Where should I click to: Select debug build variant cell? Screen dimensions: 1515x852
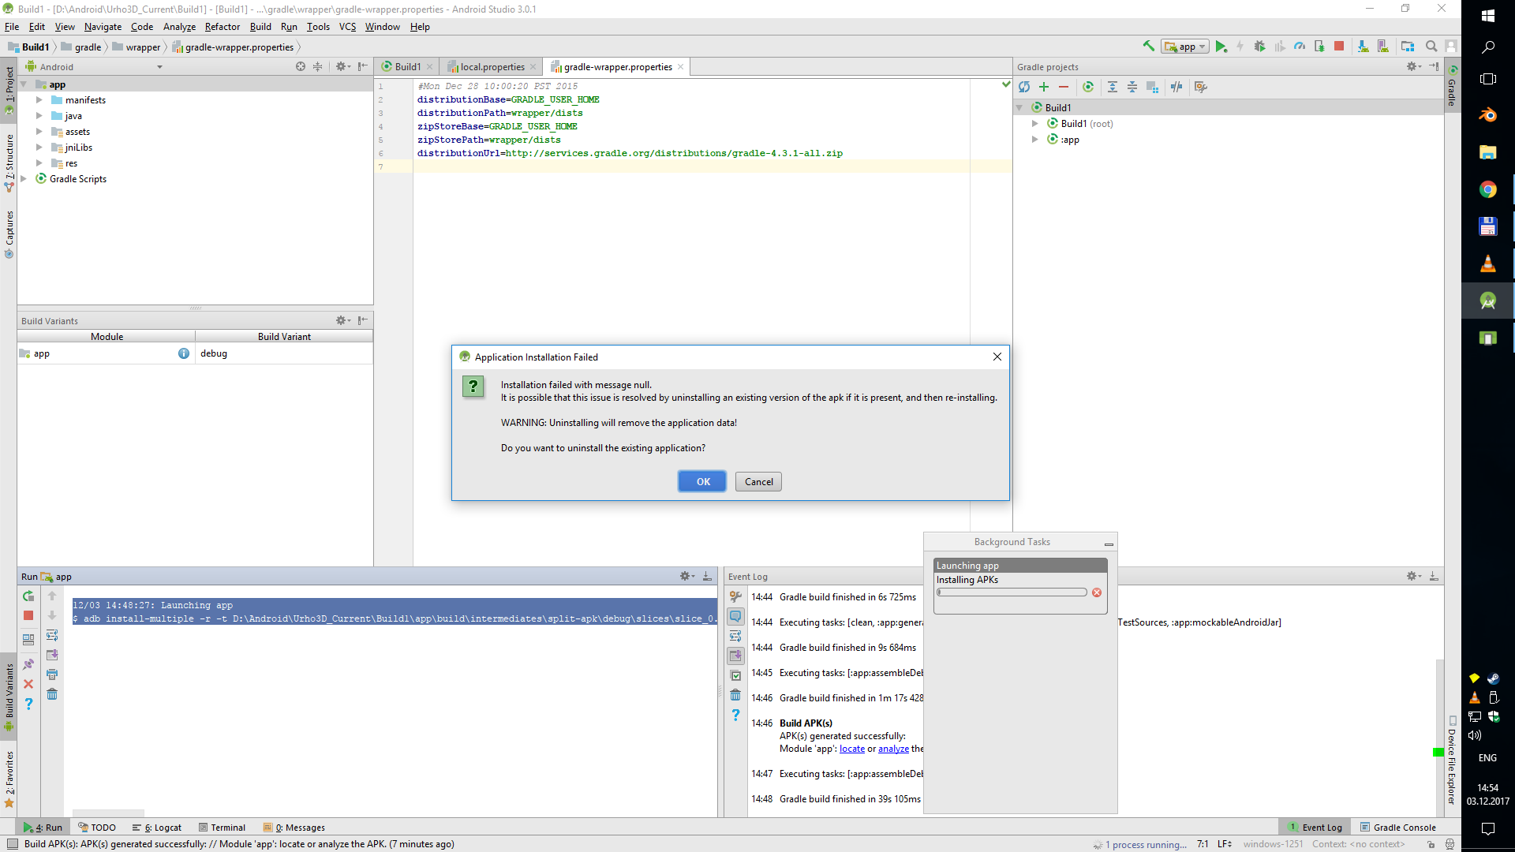pyautogui.click(x=284, y=353)
